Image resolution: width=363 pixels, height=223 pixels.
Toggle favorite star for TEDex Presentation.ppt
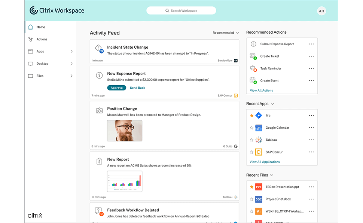tap(251, 187)
